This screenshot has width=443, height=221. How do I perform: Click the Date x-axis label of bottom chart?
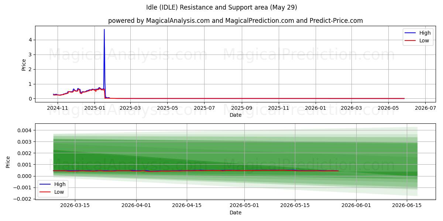coord(236,213)
